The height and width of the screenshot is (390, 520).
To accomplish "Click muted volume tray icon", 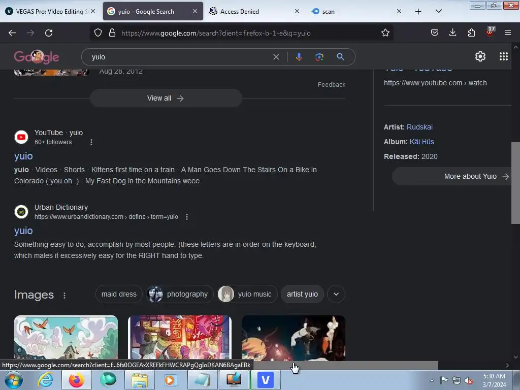I will (x=469, y=381).
